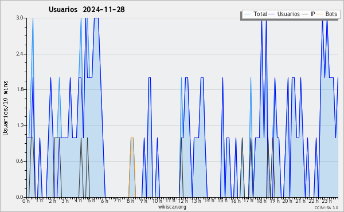Click the '8 h' x-axis label
Viewport: 344px width, 212px height.
point(130,201)
